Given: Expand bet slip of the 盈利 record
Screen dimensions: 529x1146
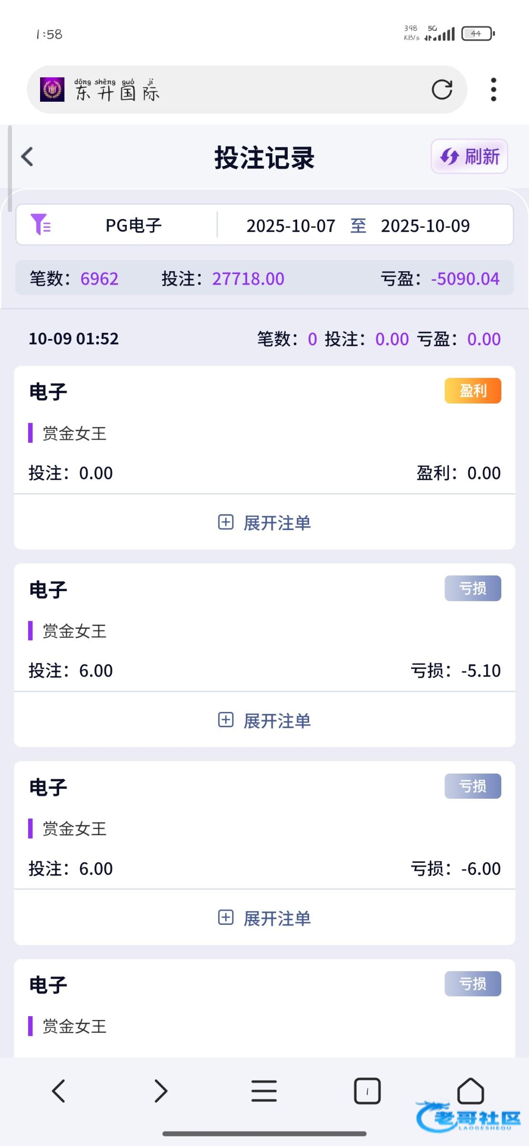Looking at the screenshot, I should [265, 522].
